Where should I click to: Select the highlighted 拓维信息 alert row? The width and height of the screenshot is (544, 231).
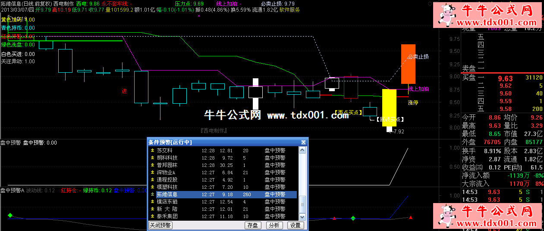pos(223,194)
